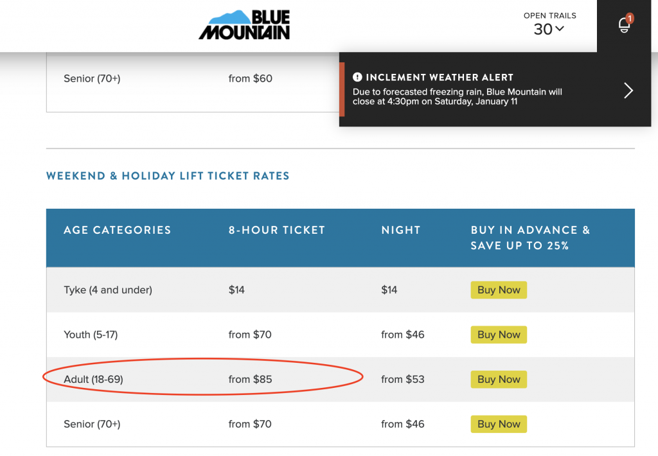
Task: Click the Youth night price from $46
Action: 402,335
